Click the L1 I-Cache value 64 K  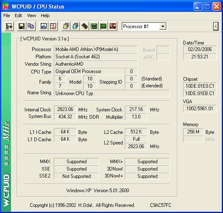coord(65,132)
